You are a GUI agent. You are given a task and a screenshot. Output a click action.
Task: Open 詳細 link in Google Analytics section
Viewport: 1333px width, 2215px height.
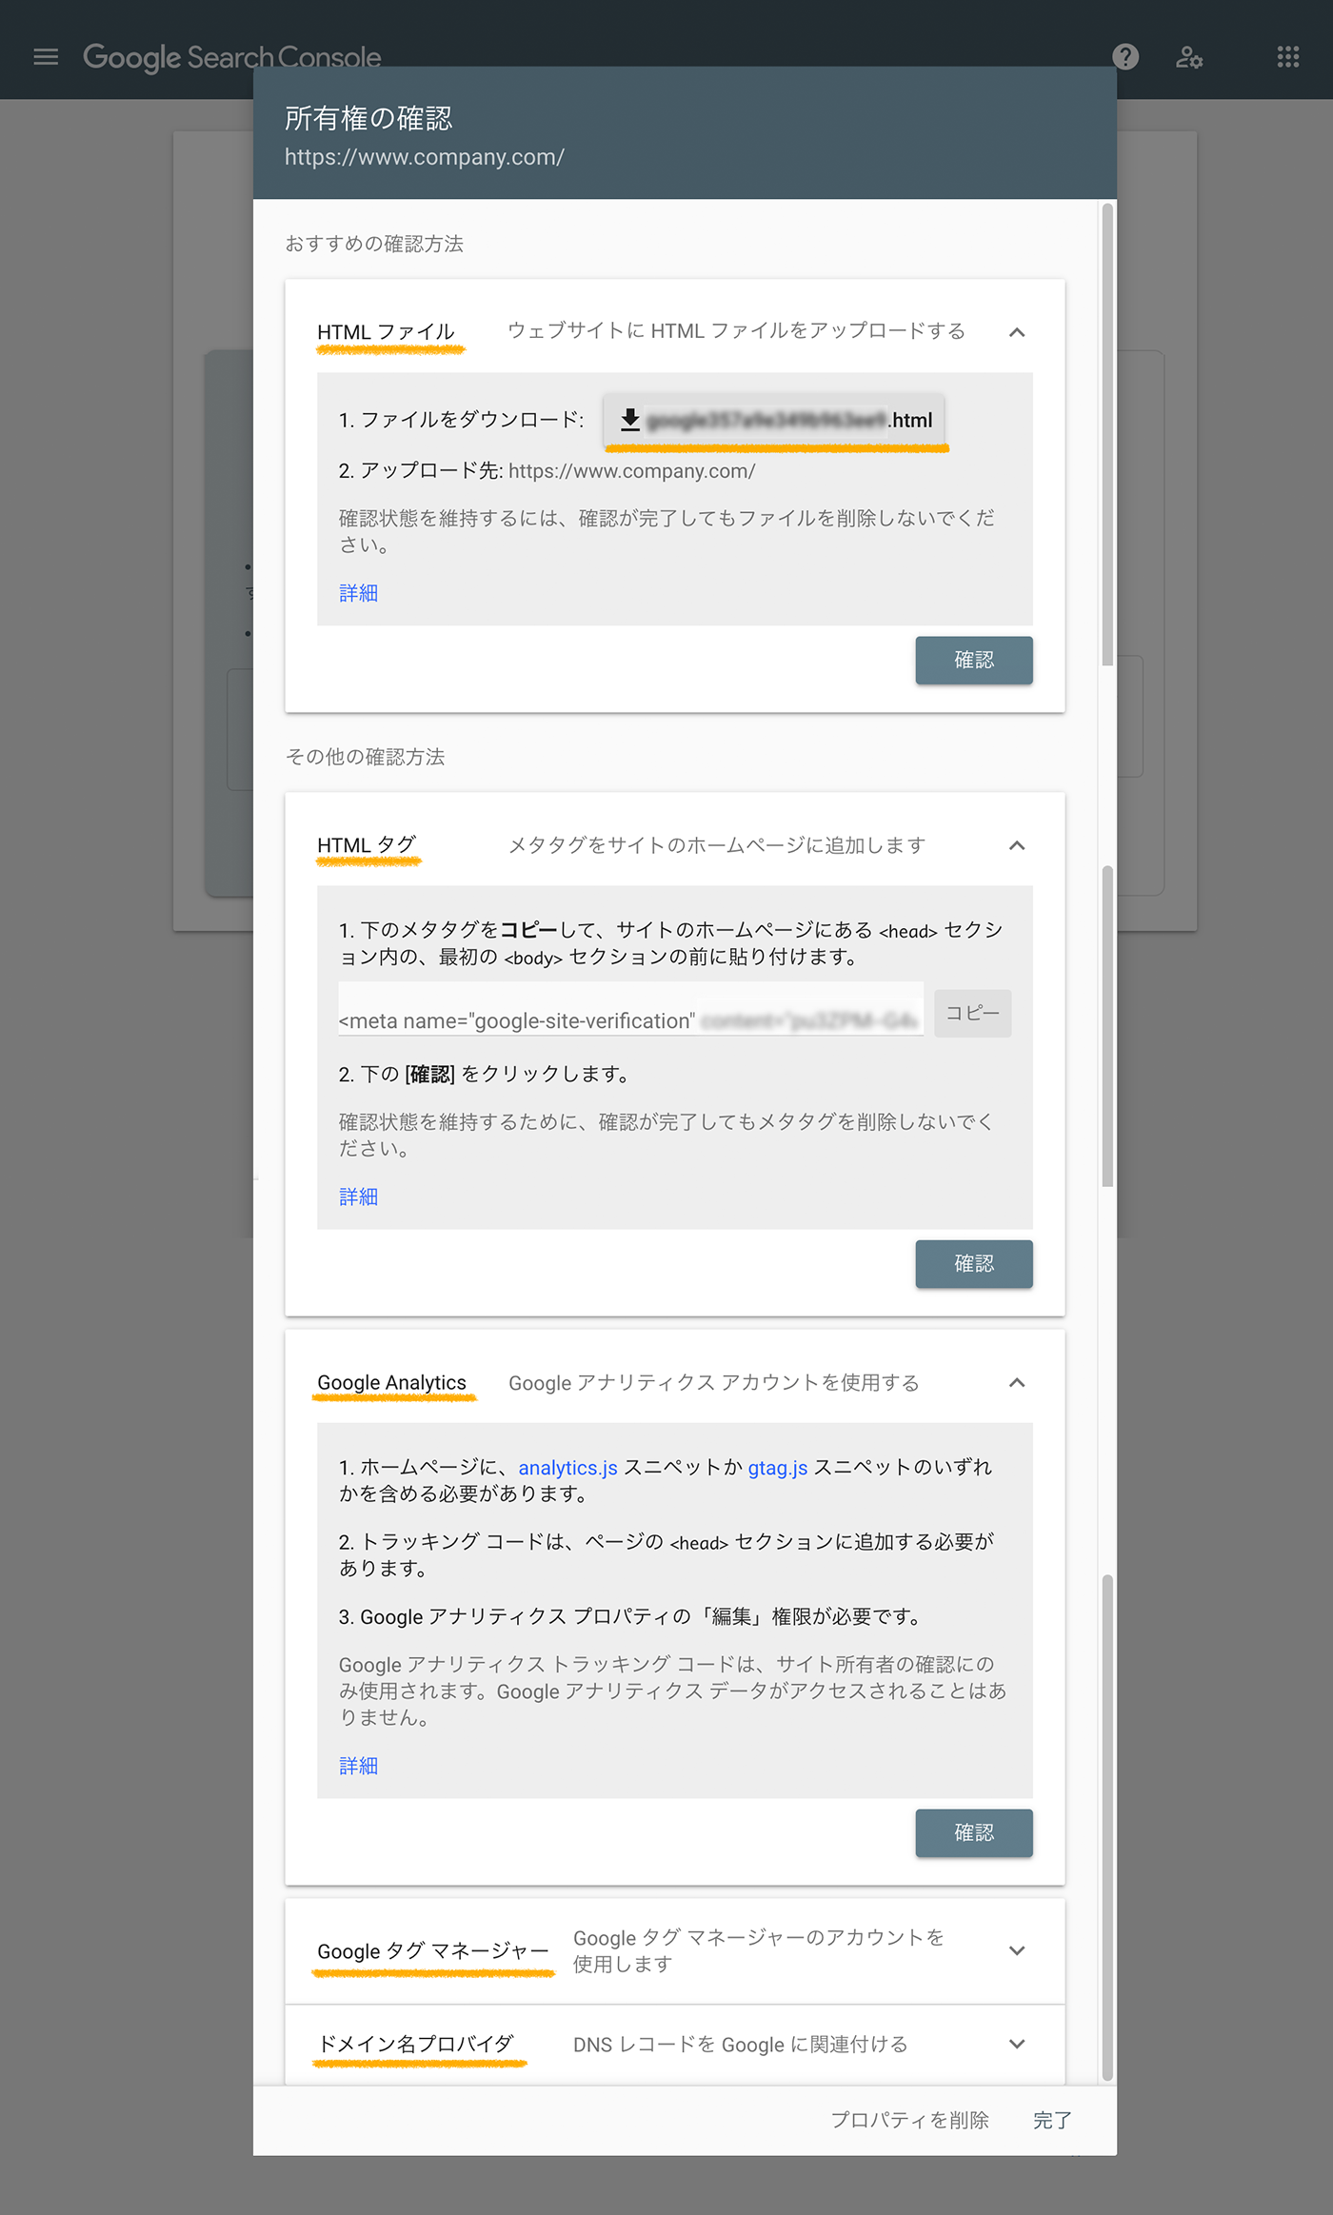pyautogui.click(x=358, y=1766)
